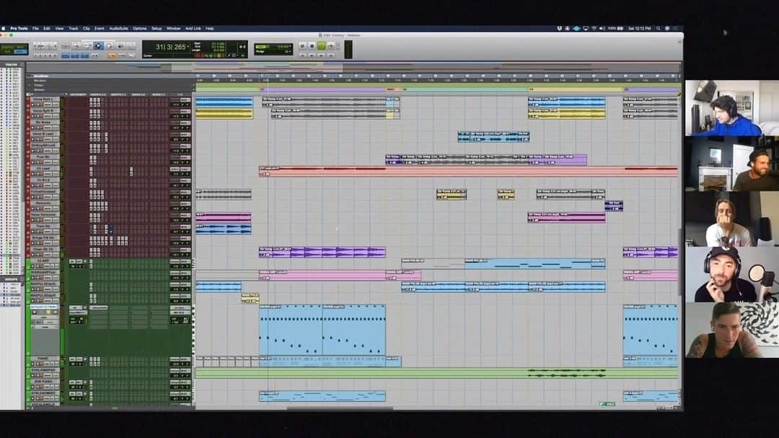This screenshot has width=779, height=438.
Task: Click the SENDS A-E column header
Action: coord(138,95)
